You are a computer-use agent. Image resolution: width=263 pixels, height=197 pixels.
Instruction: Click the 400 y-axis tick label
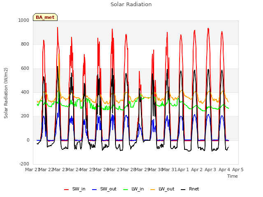pyautogui.click(x=25, y=92)
